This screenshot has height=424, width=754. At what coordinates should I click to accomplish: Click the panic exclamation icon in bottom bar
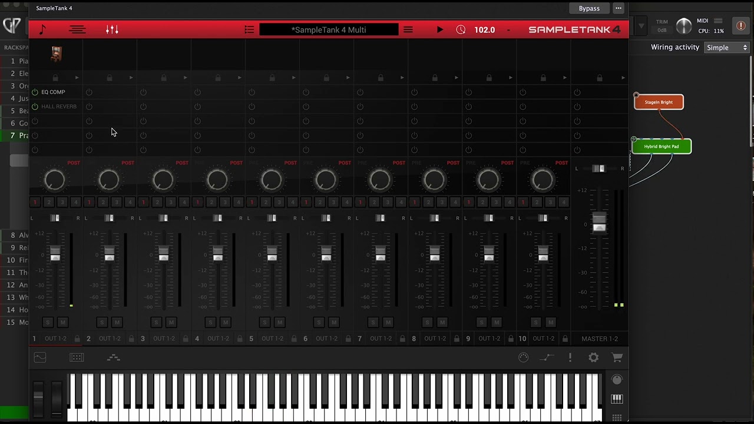[570, 357]
